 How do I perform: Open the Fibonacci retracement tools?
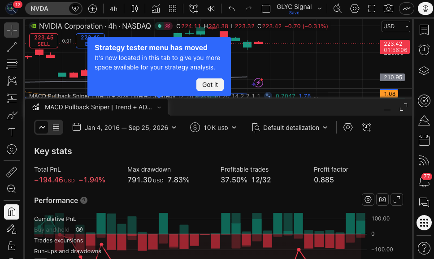(x=12, y=64)
